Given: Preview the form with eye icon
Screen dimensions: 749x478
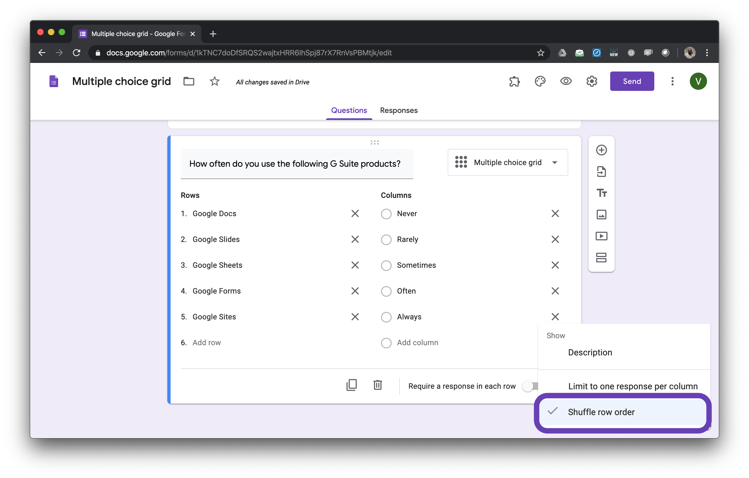Looking at the screenshot, I should pyautogui.click(x=566, y=81).
